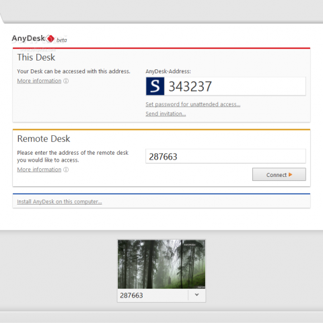323x323 pixels.
Task: Click Install AnyDesk on this computer link
Action: pyautogui.click(x=59, y=202)
